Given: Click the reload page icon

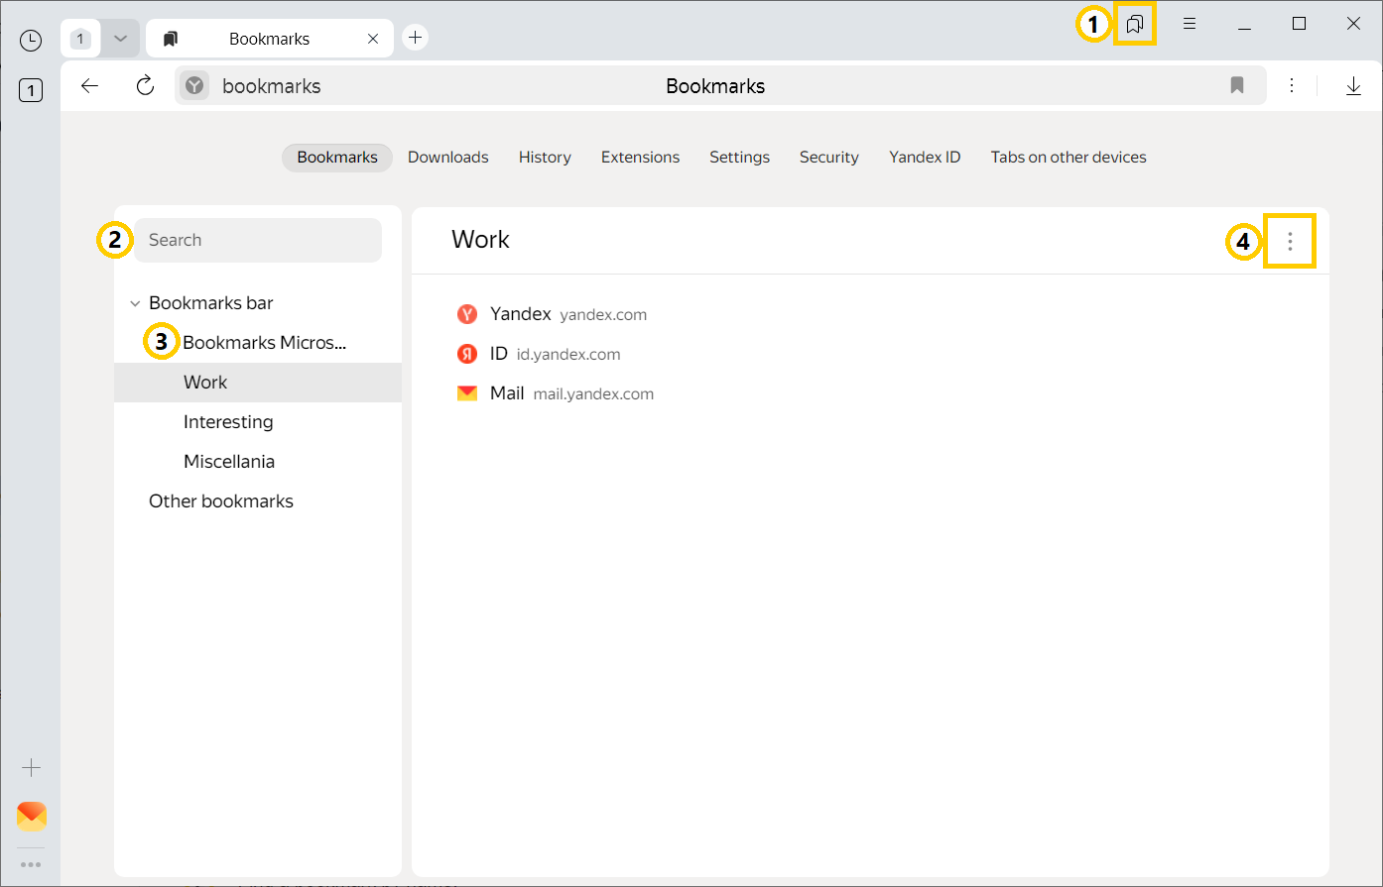Looking at the screenshot, I should coord(145,86).
